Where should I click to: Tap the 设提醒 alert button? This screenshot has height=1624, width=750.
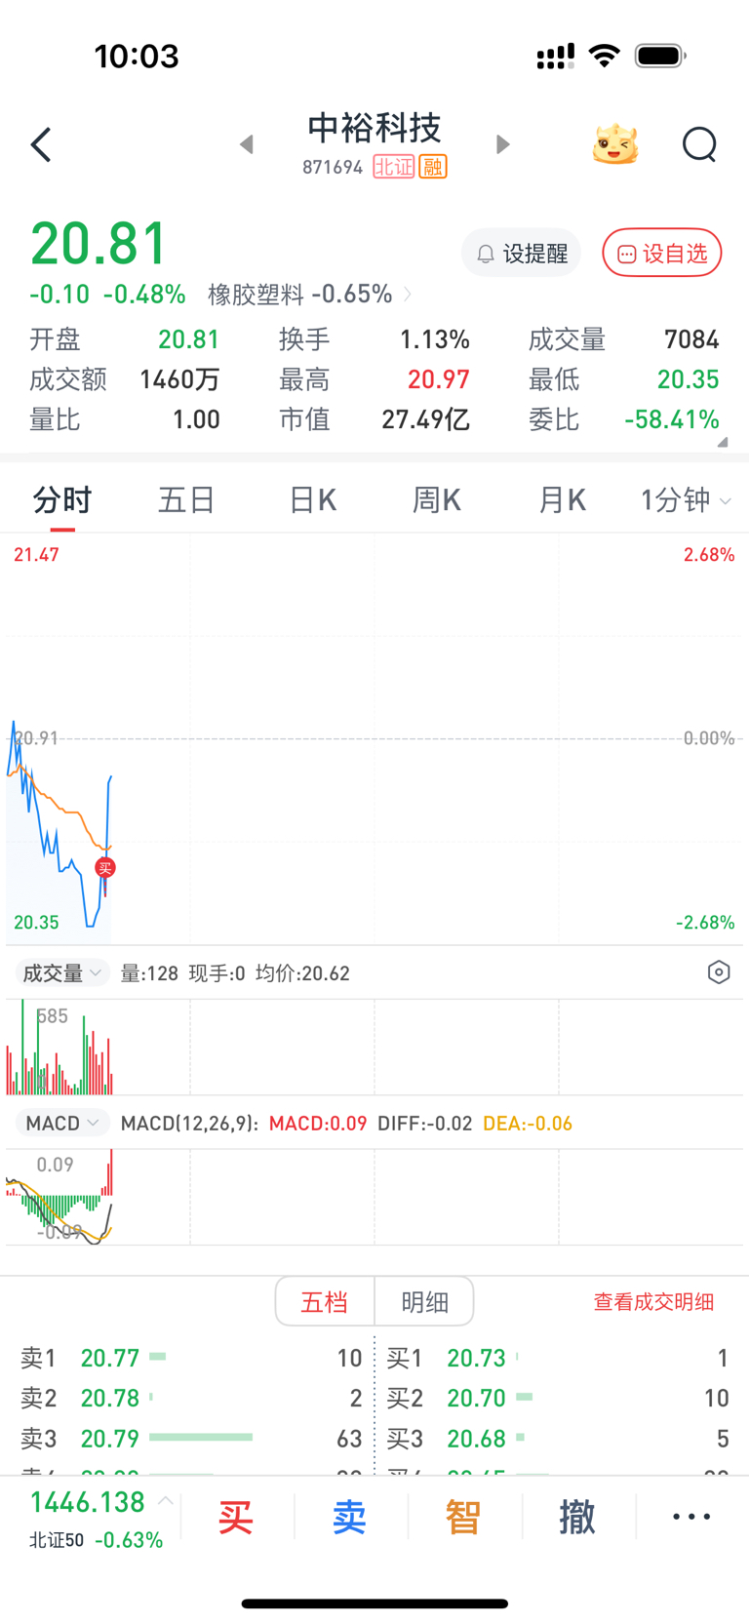click(x=522, y=254)
